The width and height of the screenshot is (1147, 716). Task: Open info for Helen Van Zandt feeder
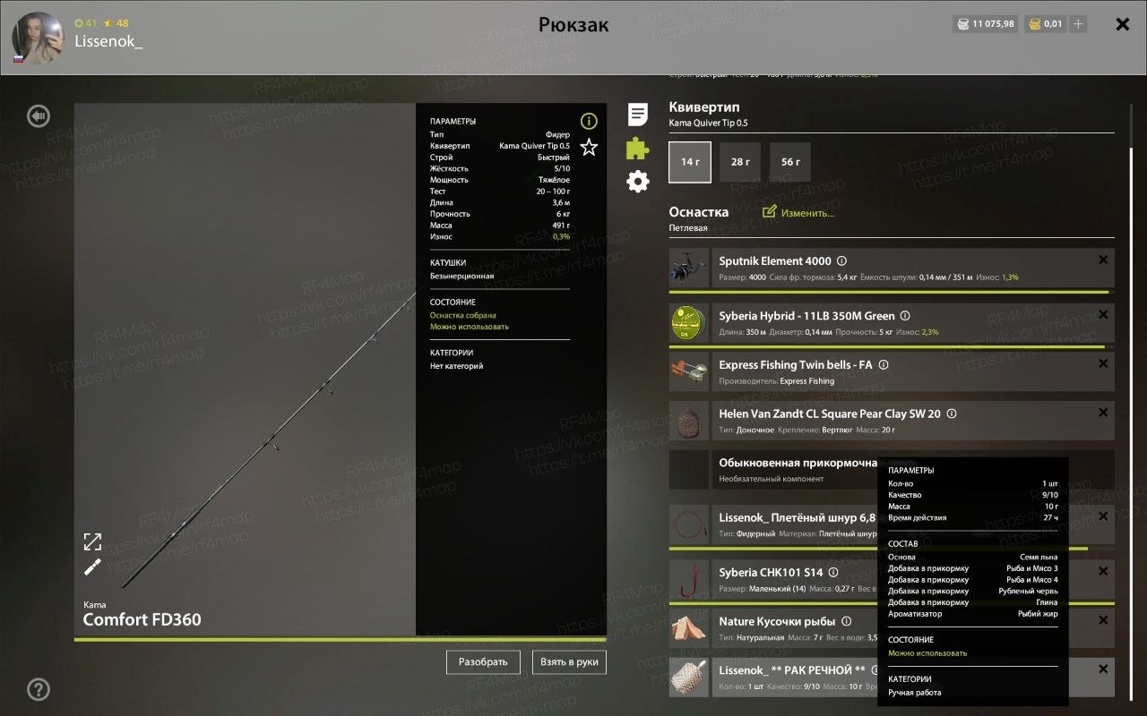(x=952, y=413)
